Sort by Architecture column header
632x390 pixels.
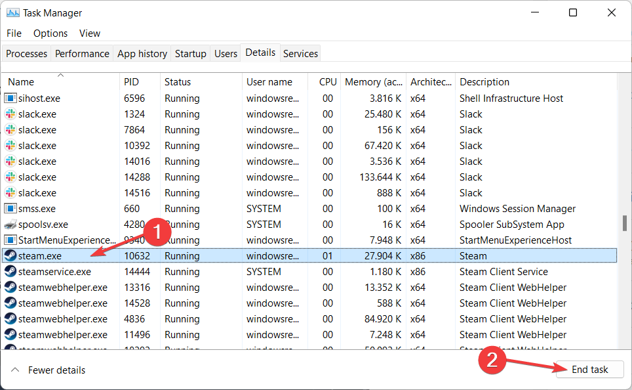[431, 82]
